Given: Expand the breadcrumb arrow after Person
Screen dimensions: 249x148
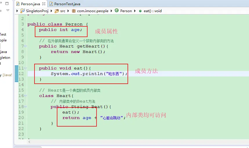Looking at the screenshot, I should pos(135,11).
